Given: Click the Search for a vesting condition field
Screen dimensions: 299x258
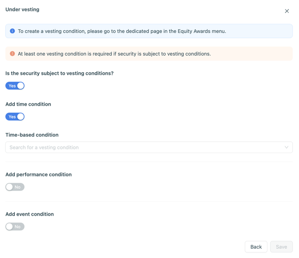Looking at the screenshot, I should coord(139,148).
